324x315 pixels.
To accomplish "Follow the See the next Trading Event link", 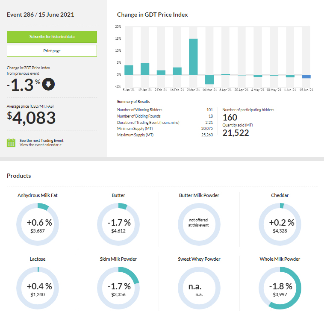I will coord(41,140).
